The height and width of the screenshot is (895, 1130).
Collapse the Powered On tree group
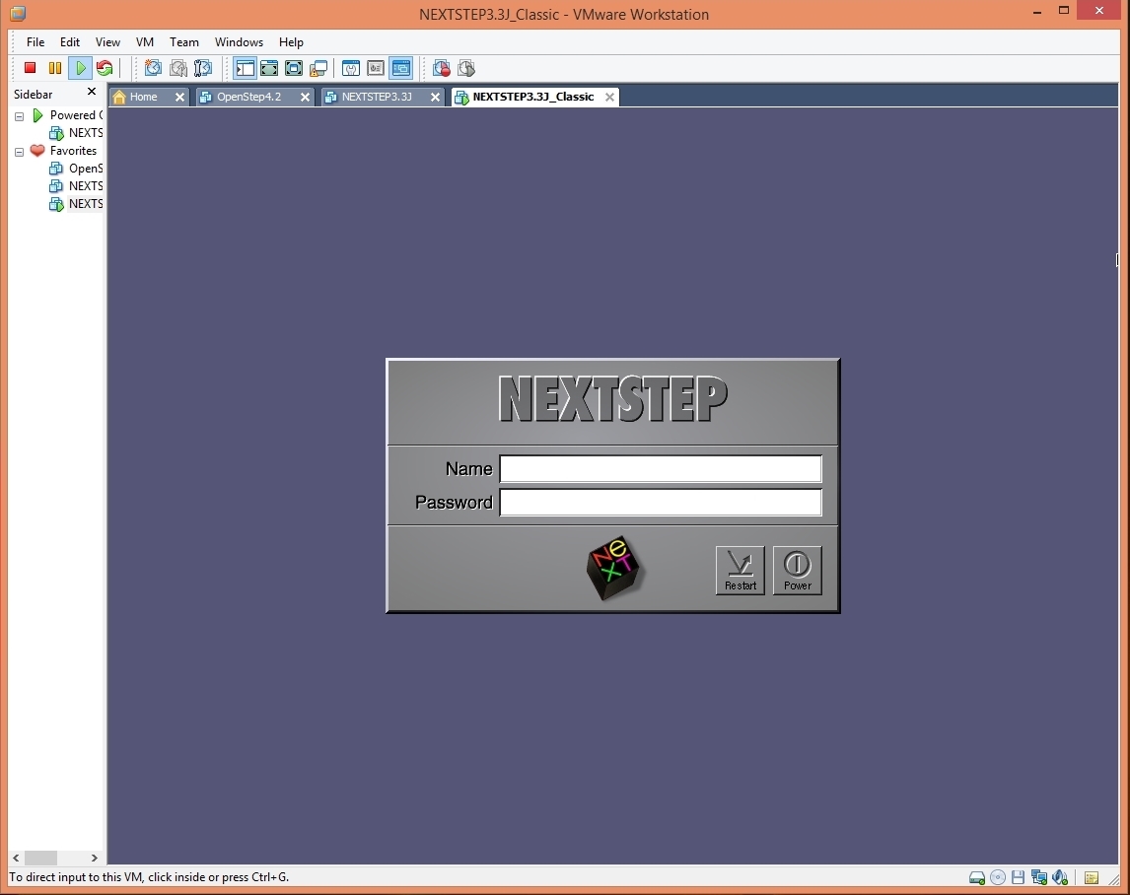[x=20, y=116]
